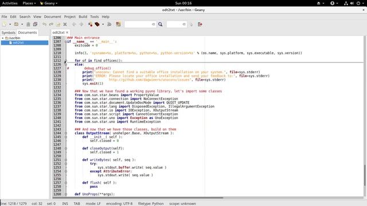
Task: Click the power icon in top bar
Action: [x=358, y=3]
